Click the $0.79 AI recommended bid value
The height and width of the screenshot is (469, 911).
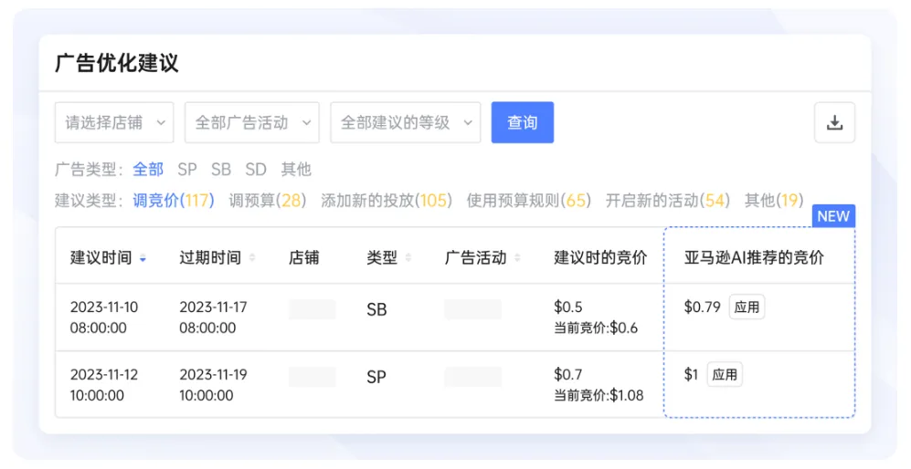pyautogui.click(x=702, y=307)
